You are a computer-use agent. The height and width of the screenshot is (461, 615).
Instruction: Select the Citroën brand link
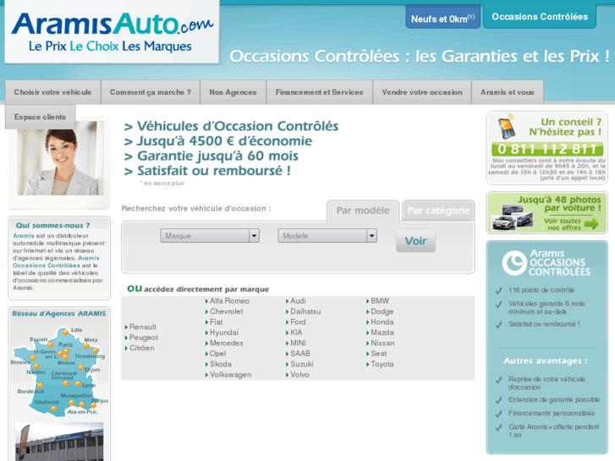tap(141, 348)
